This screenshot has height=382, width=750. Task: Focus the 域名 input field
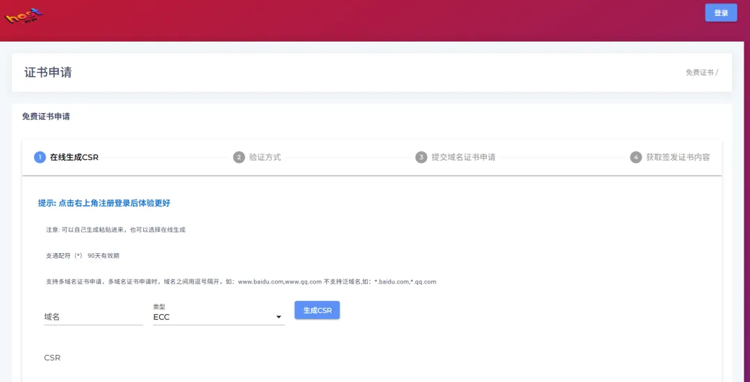pos(93,317)
